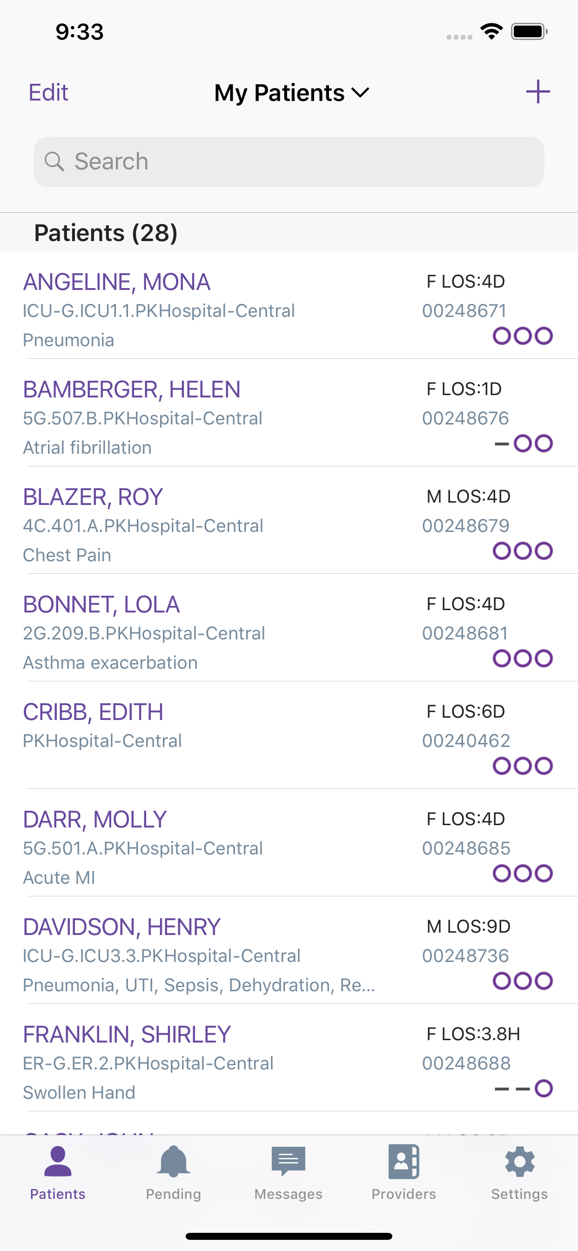Tap status indicators for Franklin, Shirley
578x1251 pixels.
click(523, 1088)
